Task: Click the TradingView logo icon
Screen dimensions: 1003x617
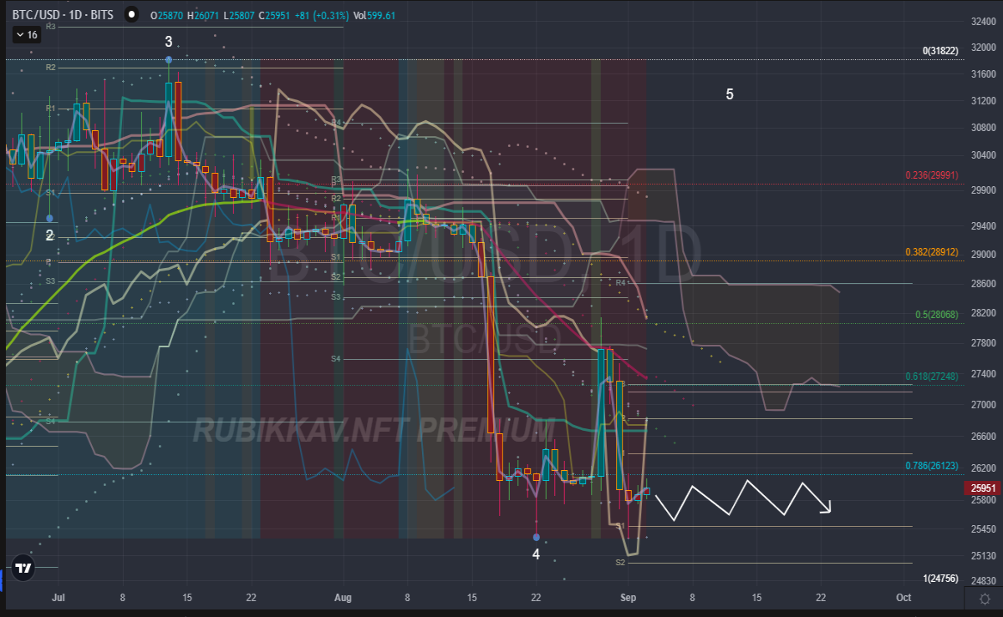Action: point(24,569)
